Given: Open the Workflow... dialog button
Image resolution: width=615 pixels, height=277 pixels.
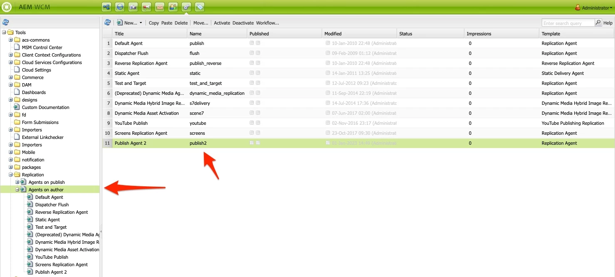Looking at the screenshot, I should pos(268,23).
